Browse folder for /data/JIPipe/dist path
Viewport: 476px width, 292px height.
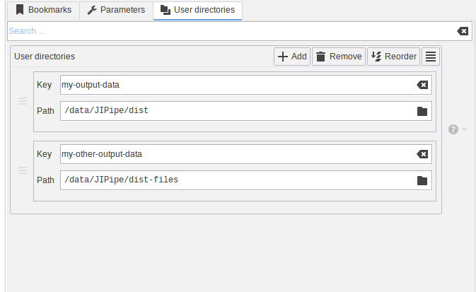coord(422,111)
